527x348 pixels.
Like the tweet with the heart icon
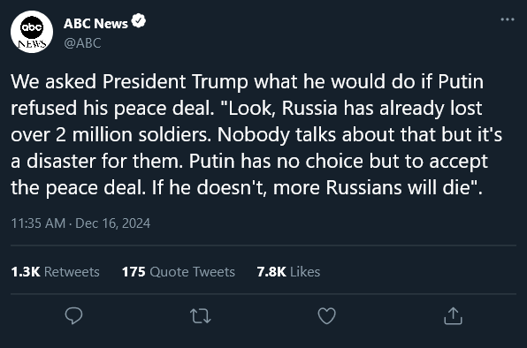(326, 316)
